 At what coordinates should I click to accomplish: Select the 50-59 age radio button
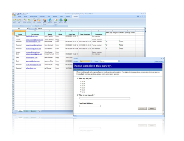pyautogui.click(x=81, y=88)
